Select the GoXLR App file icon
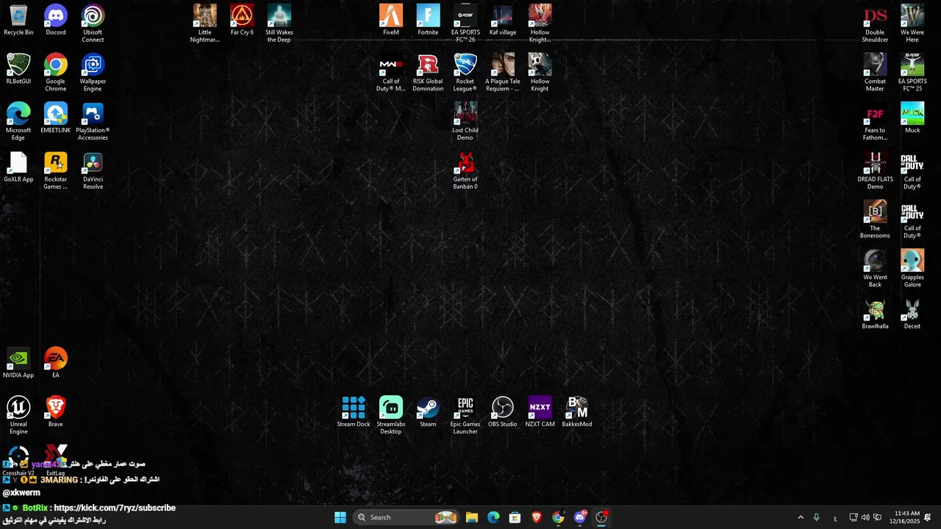941x529 pixels. [x=18, y=167]
